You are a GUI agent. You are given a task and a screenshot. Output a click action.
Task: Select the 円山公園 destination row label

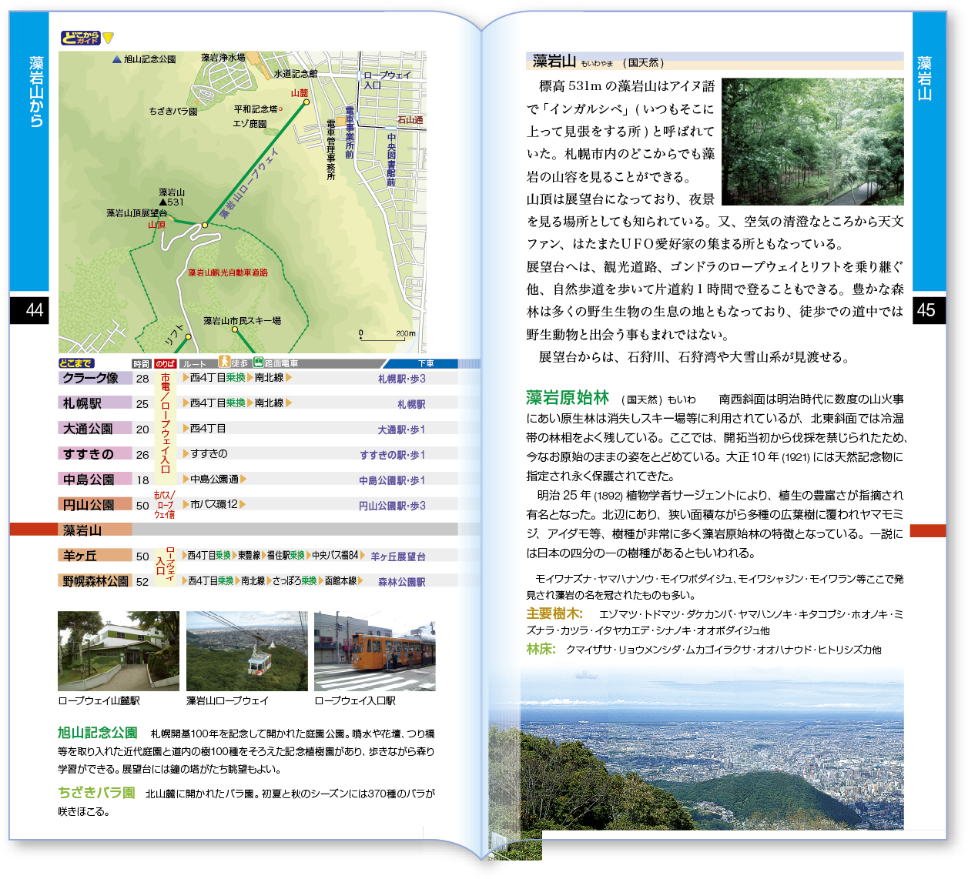click(x=95, y=505)
